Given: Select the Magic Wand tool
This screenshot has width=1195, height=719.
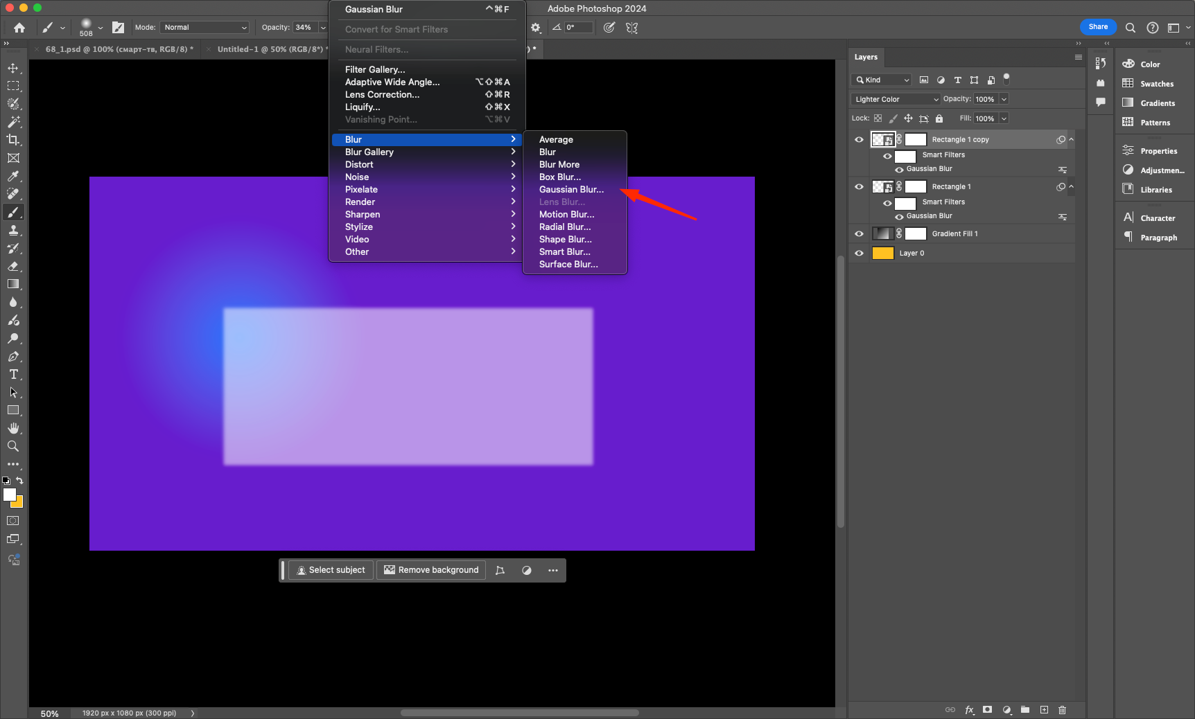Looking at the screenshot, I should click(x=13, y=122).
